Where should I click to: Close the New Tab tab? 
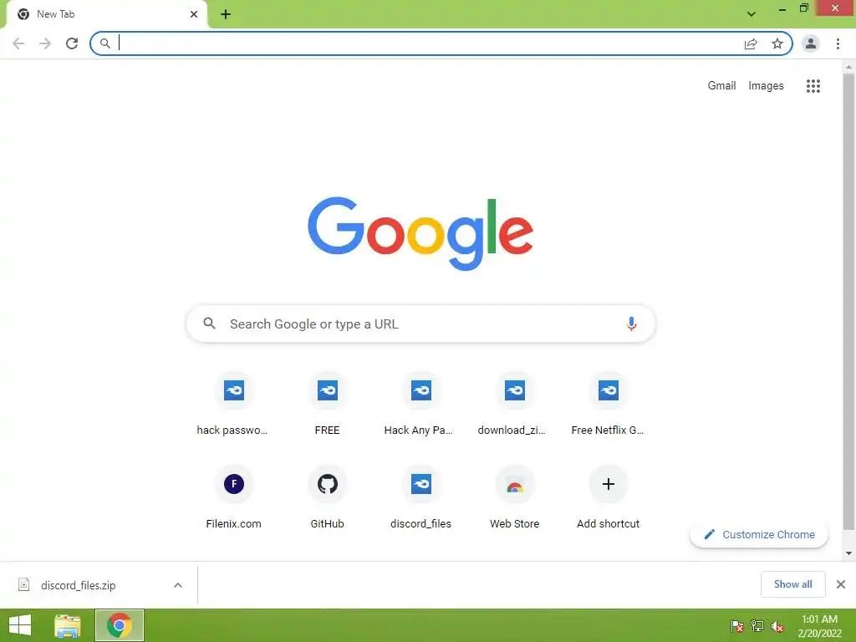tap(194, 14)
